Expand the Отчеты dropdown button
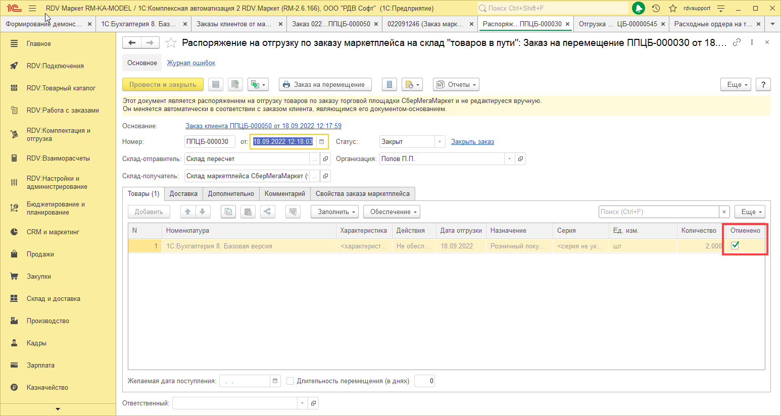This screenshot has width=781, height=416. click(456, 84)
